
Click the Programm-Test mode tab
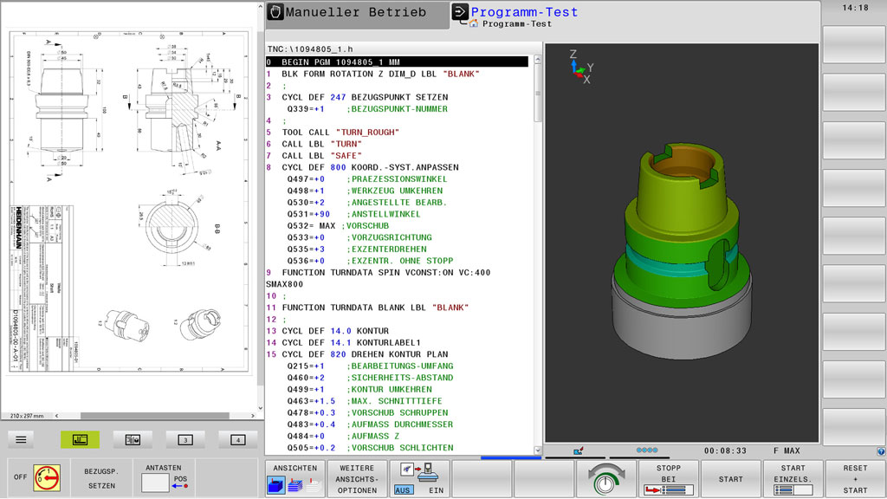tap(524, 12)
